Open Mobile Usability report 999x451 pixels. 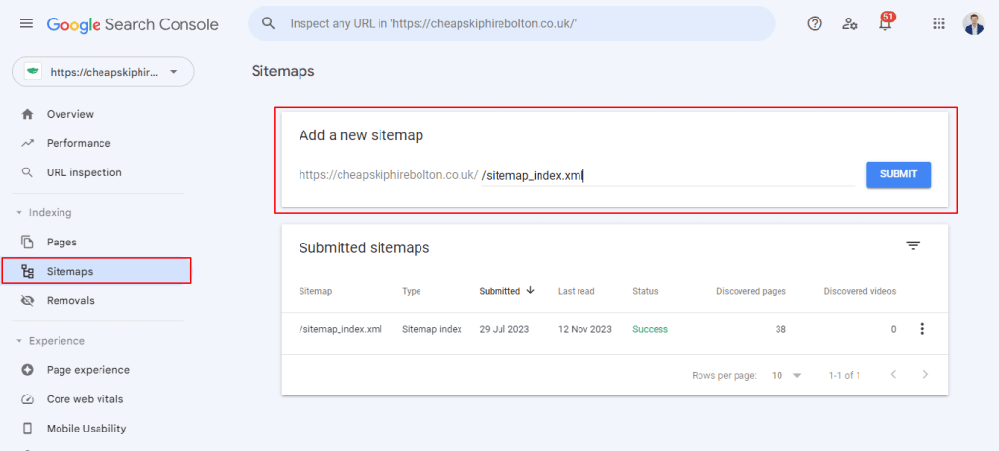tap(86, 429)
